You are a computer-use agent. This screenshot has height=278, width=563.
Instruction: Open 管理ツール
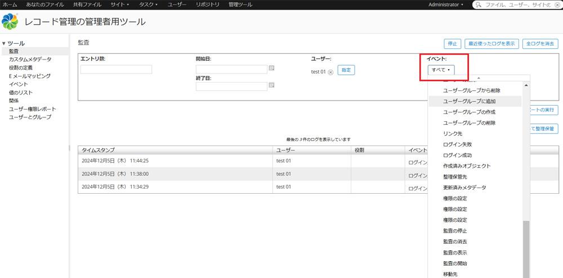coord(240,4)
